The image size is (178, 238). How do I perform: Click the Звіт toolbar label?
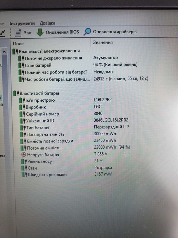pyautogui.click(x=28, y=33)
